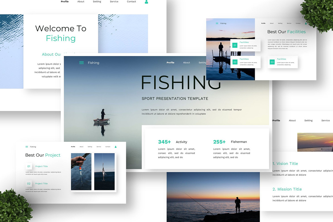This screenshot has width=333, height=222.
Task: Click the 'SPORT PRESENTATION TEMPLATE' subtitle
Action: [175, 99]
